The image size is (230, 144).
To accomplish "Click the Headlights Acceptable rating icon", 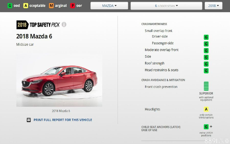I will click(206, 110).
